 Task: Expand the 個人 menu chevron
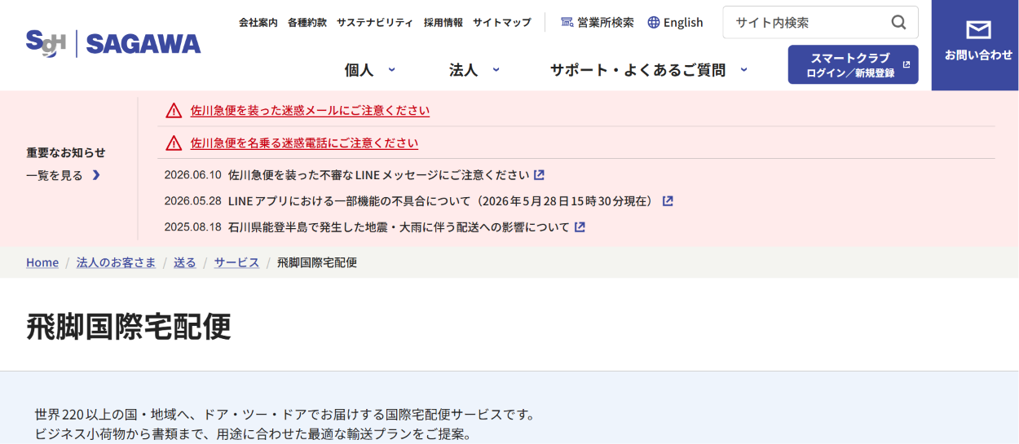(x=391, y=70)
